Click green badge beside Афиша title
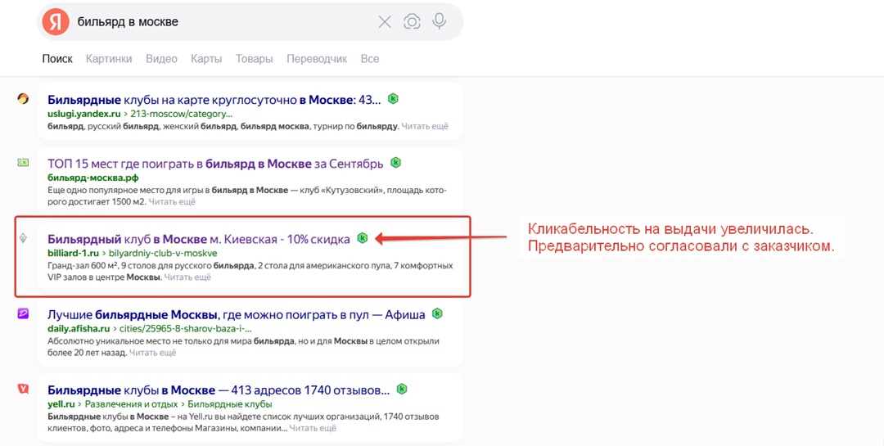 (x=437, y=313)
